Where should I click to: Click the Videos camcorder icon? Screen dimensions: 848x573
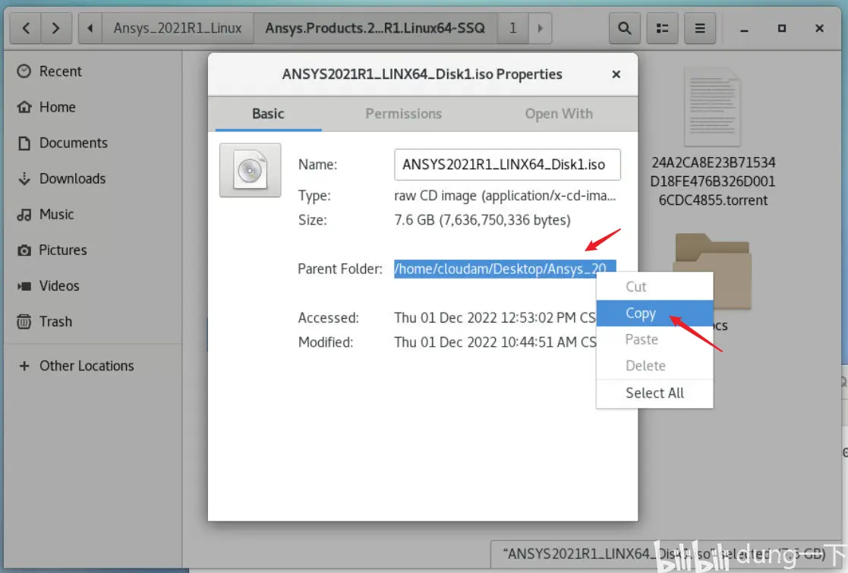click(x=24, y=286)
